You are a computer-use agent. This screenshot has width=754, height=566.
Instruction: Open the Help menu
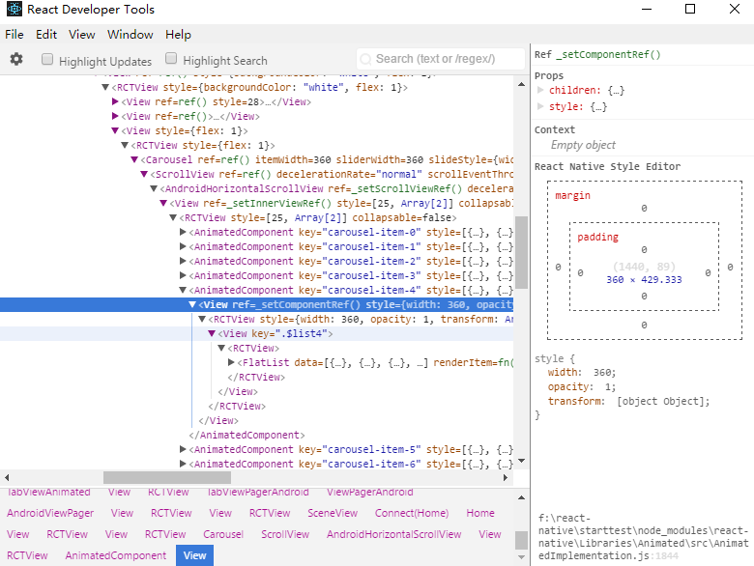coord(178,34)
